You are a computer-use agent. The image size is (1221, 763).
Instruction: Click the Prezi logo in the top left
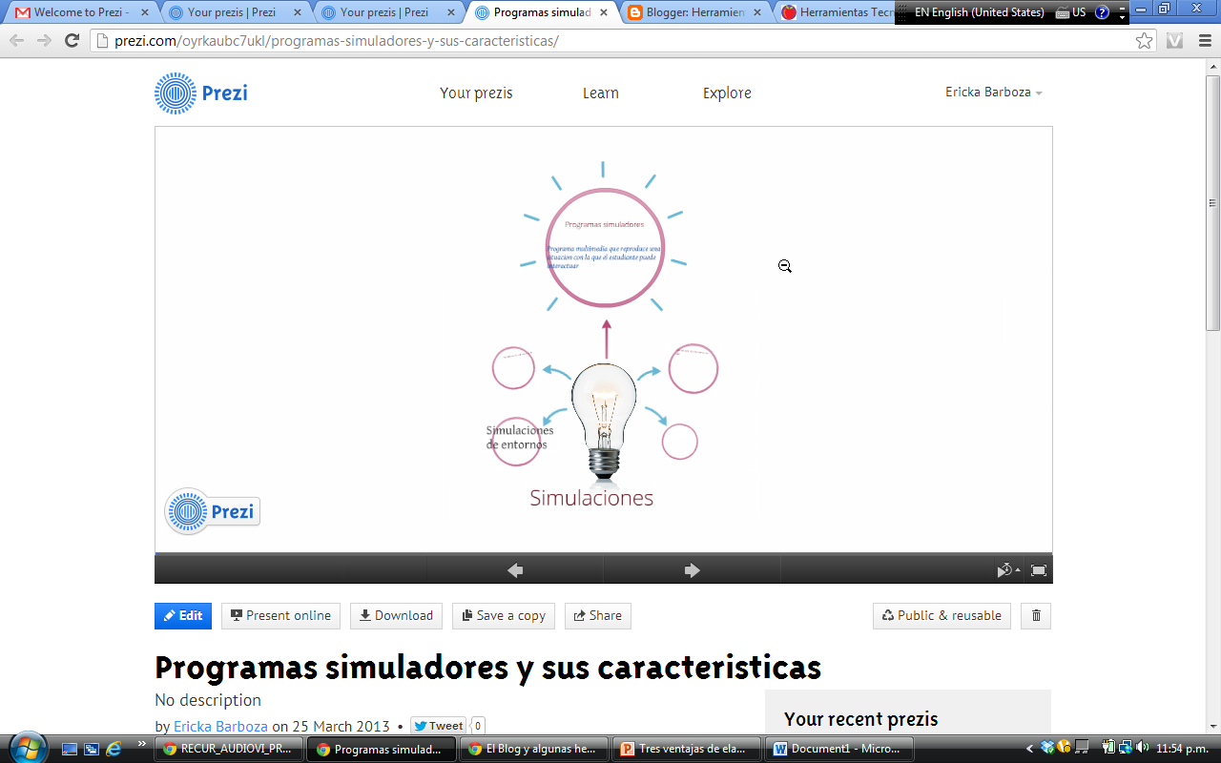coord(201,93)
